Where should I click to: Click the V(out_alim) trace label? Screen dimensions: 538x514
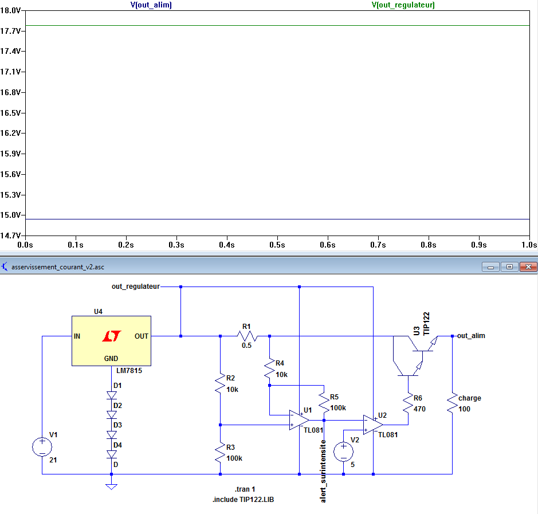151,5
